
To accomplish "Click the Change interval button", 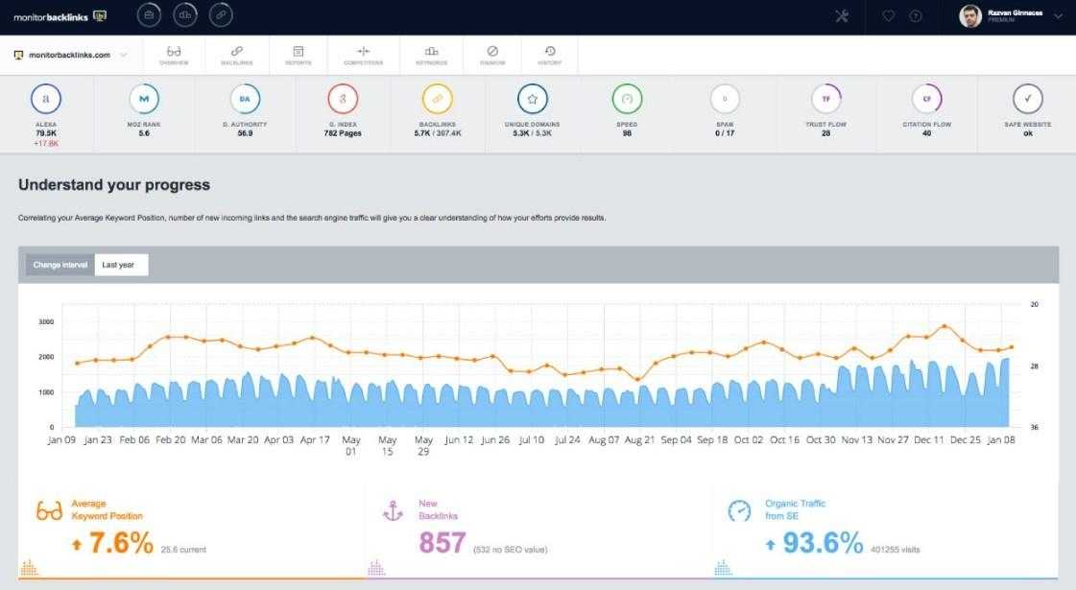I will [60, 265].
